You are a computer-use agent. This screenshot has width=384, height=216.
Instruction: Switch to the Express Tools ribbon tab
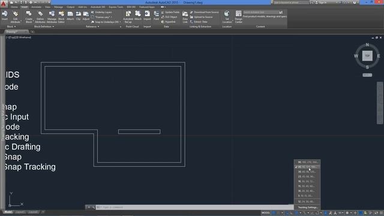tap(116, 7)
